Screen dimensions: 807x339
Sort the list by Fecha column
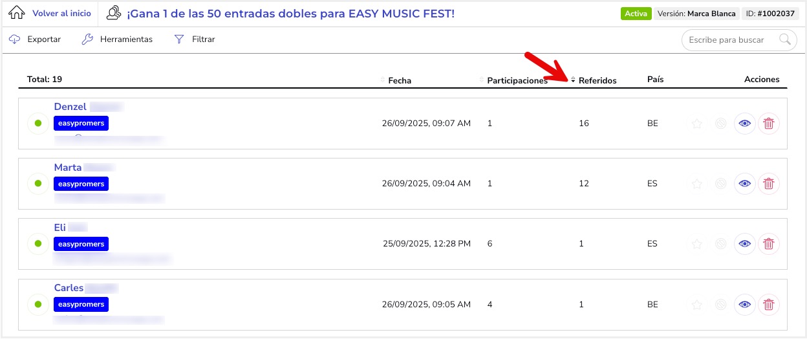pyautogui.click(x=399, y=81)
